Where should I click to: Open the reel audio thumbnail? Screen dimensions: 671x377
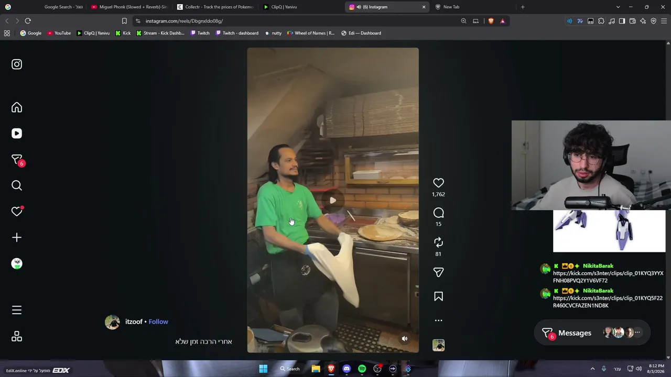438,345
